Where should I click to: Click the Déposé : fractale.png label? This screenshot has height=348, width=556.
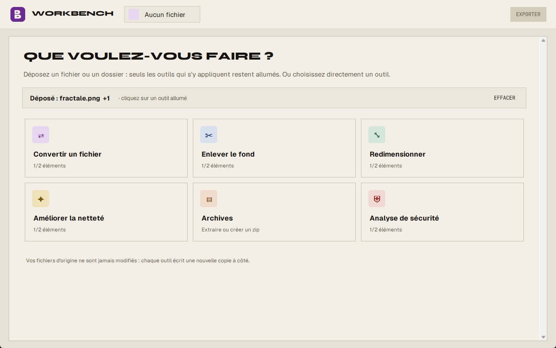pyautogui.click(x=65, y=98)
